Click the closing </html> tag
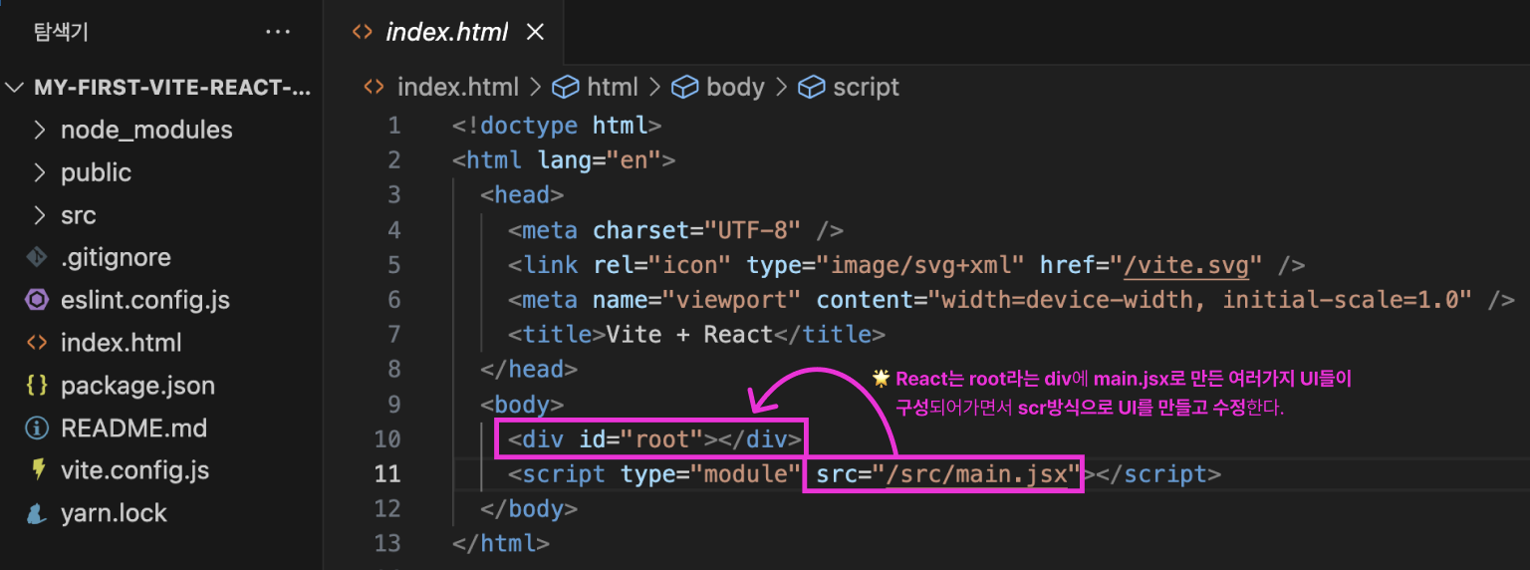This screenshot has width=1530, height=570. click(501, 544)
